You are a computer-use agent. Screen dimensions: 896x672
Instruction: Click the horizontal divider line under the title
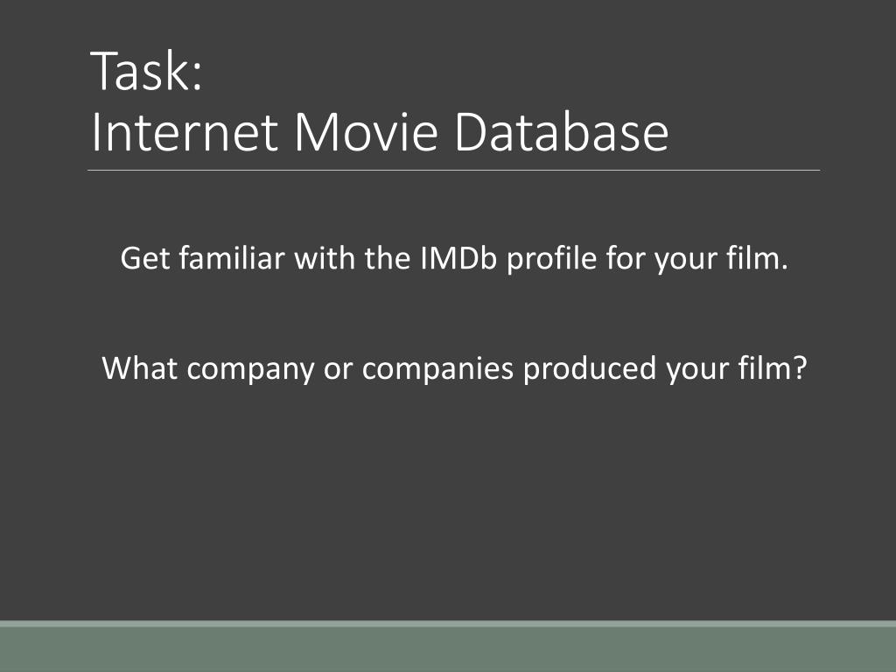tap(453, 170)
